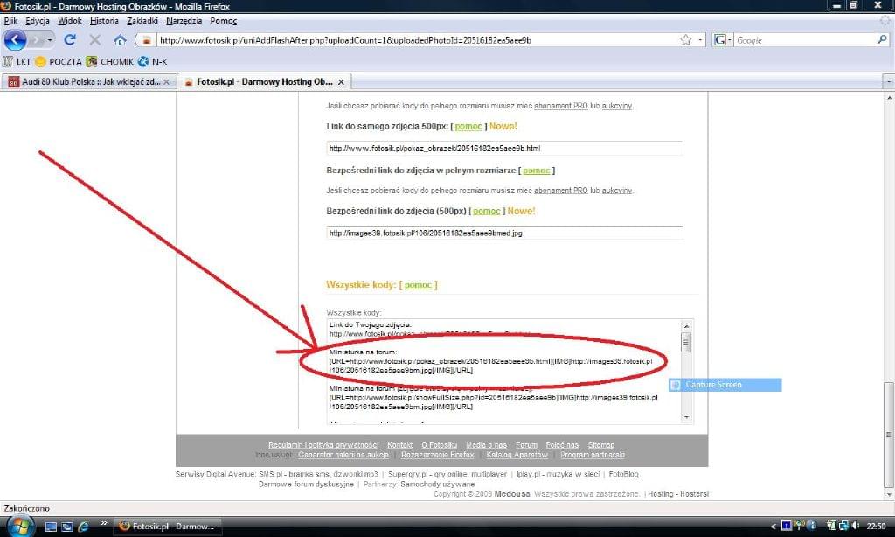Click the fotosik.pl address bar URL

(x=345, y=40)
